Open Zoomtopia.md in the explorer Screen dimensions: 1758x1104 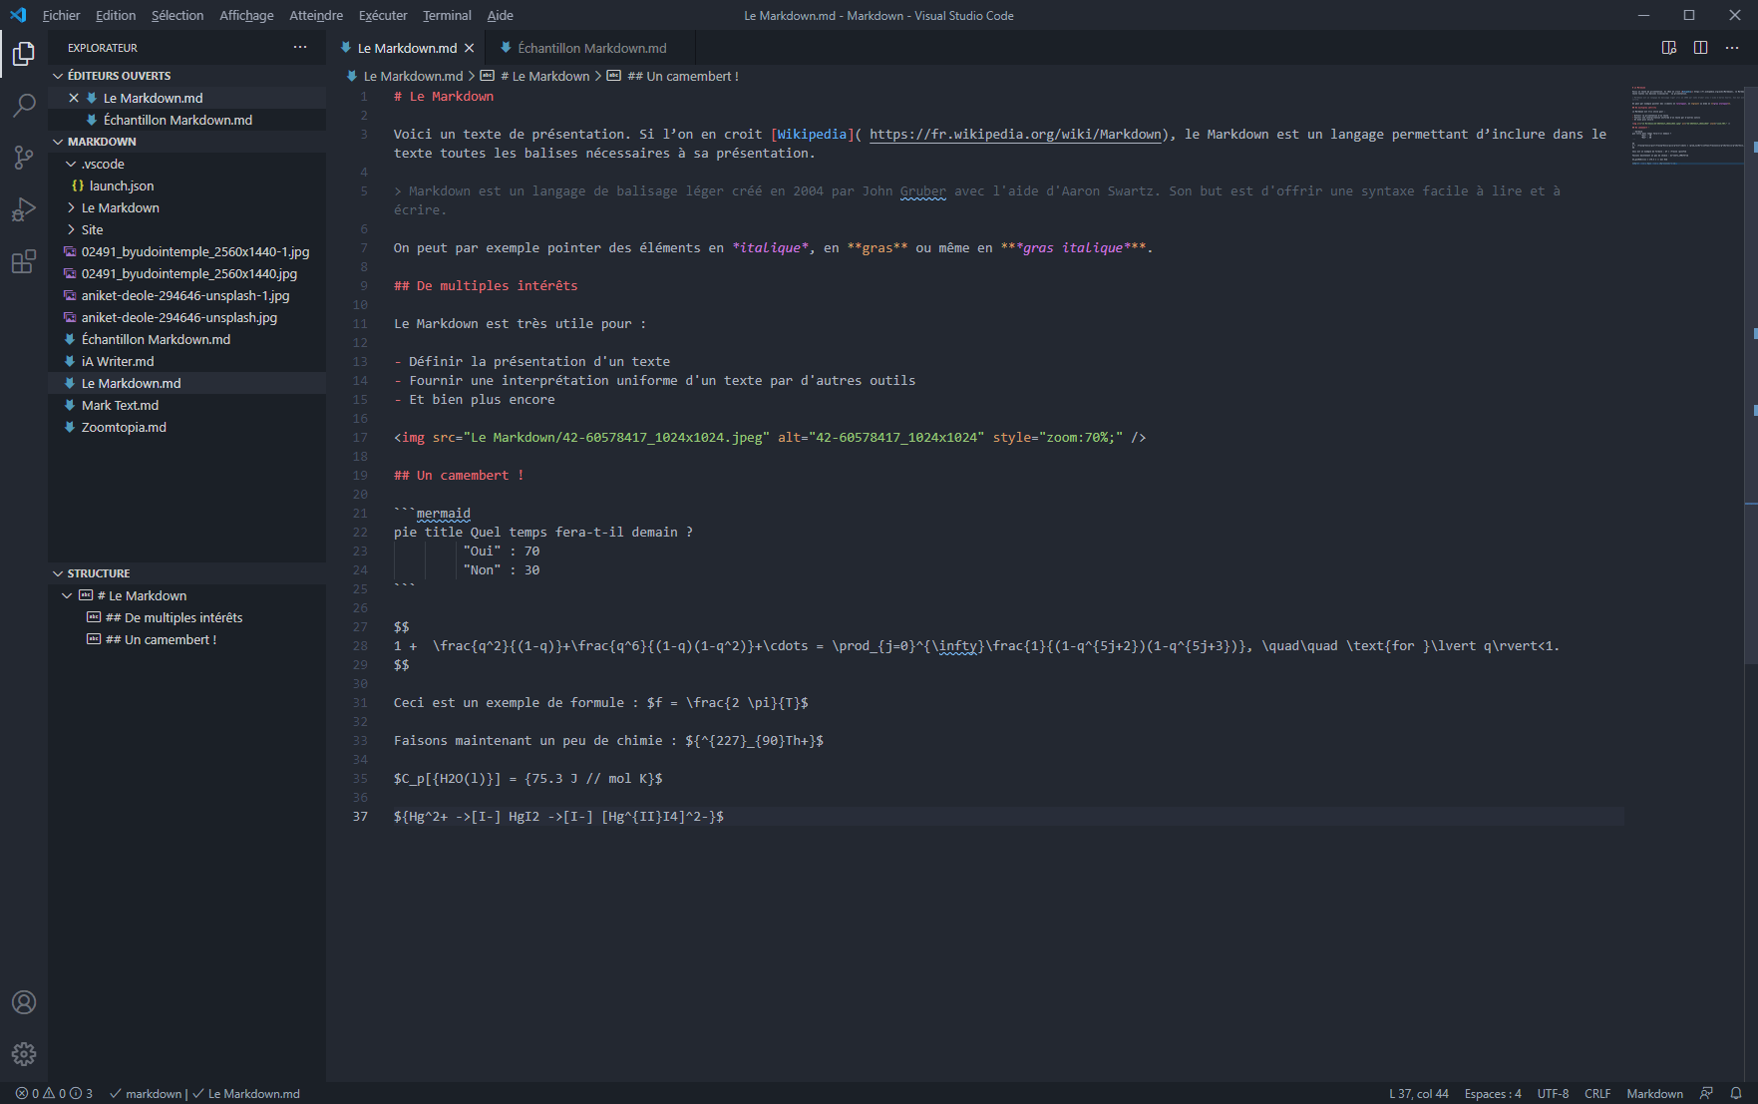pos(124,427)
